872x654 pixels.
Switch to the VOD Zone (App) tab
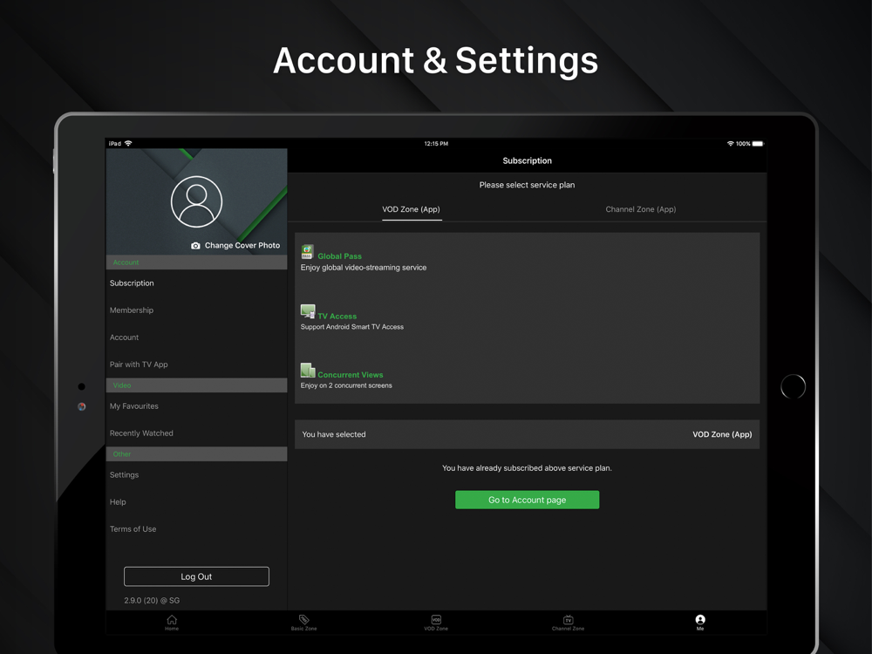click(411, 209)
